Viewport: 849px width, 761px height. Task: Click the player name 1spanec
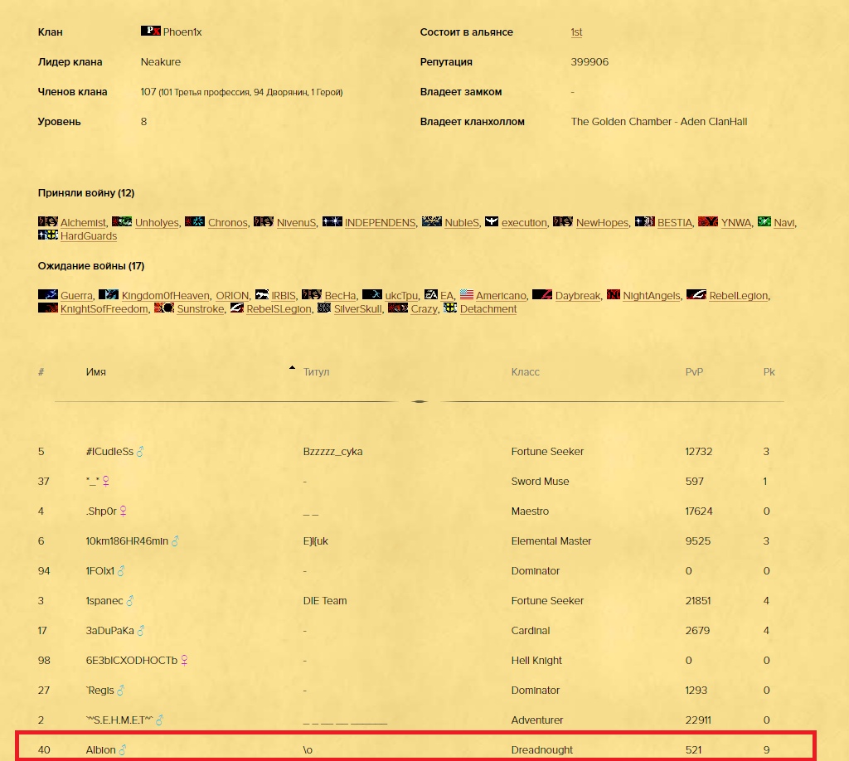point(104,601)
